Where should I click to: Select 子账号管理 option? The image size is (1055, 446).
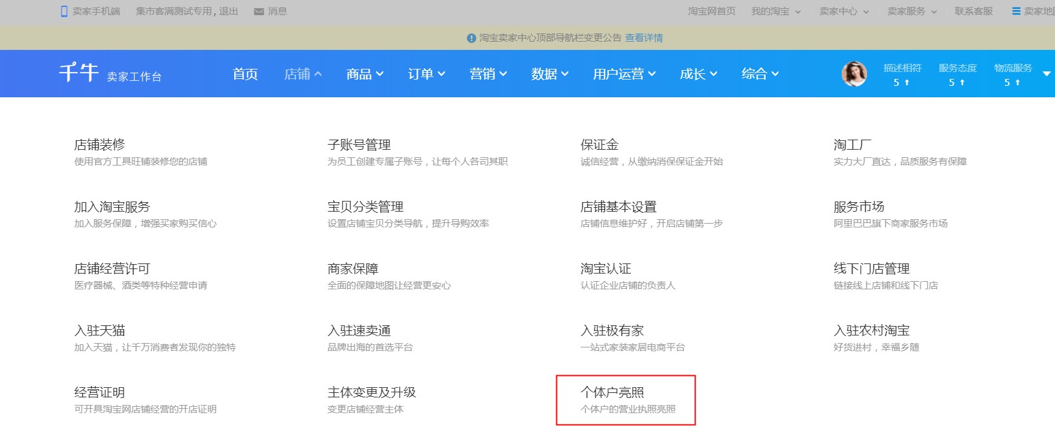pyautogui.click(x=359, y=145)
